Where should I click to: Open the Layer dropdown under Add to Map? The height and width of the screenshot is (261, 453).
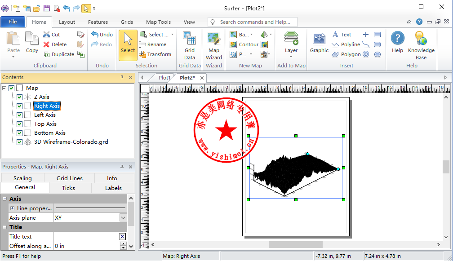(x=291, y=57)
